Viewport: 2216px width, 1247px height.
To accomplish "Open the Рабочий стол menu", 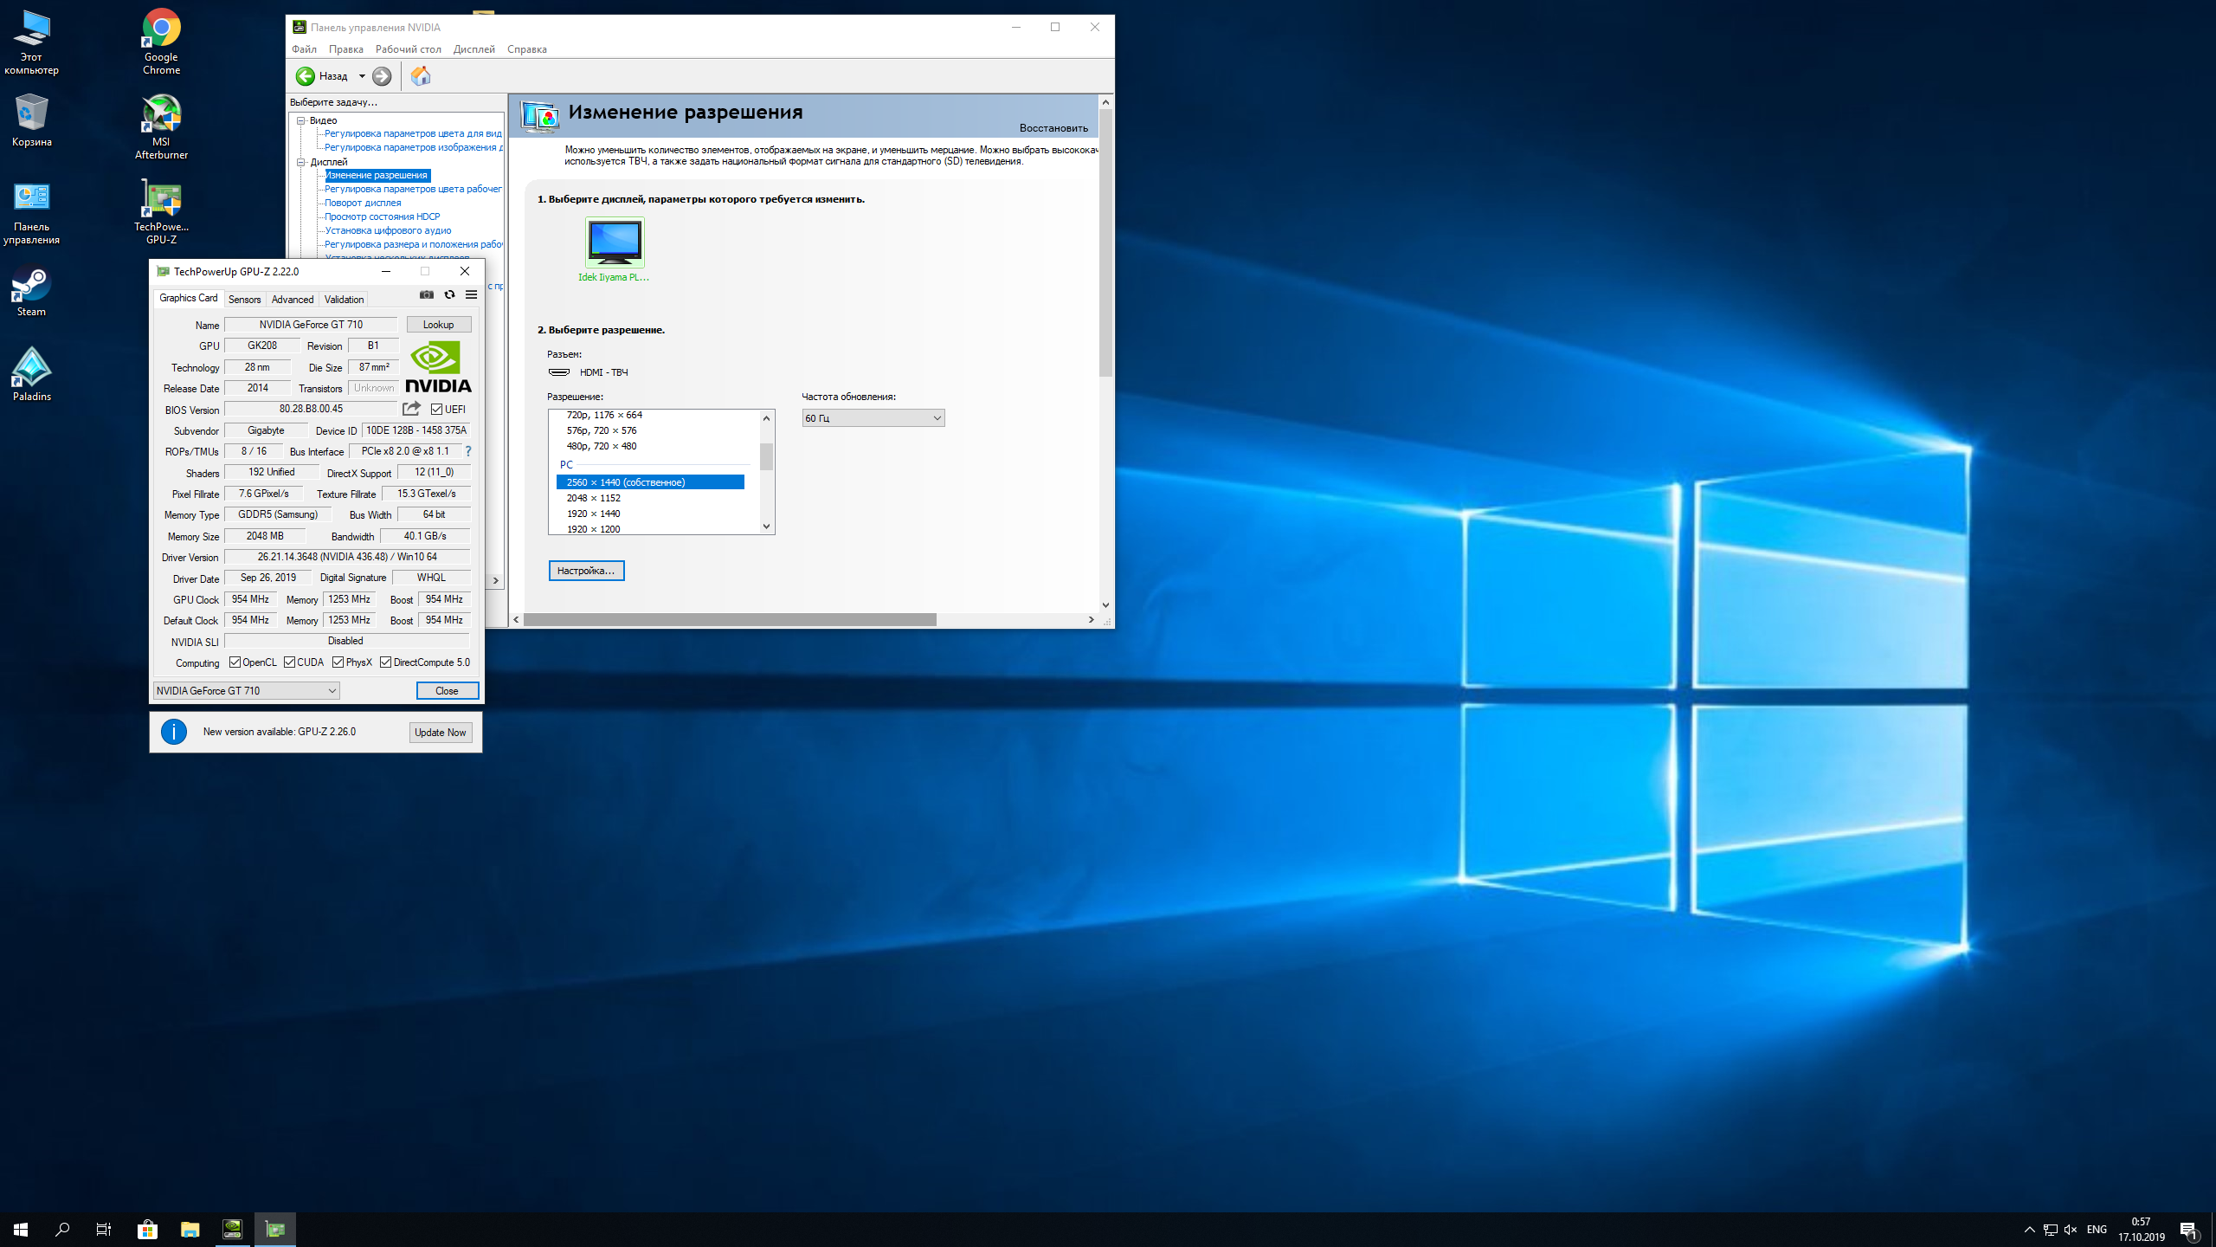I will (408, 49).
